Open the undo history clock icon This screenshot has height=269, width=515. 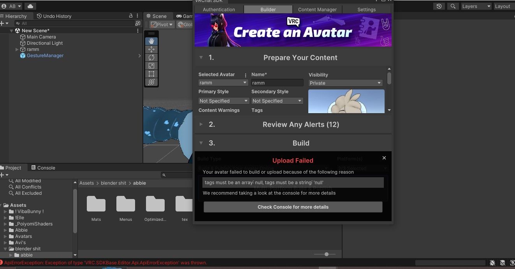pyautogui.click(x=439, y=6)
